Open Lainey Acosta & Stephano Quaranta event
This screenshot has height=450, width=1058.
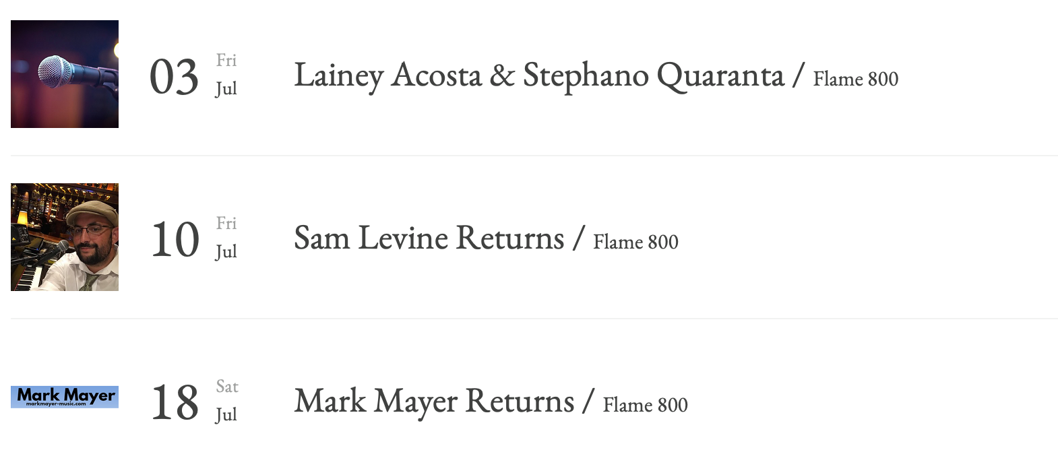539,75
